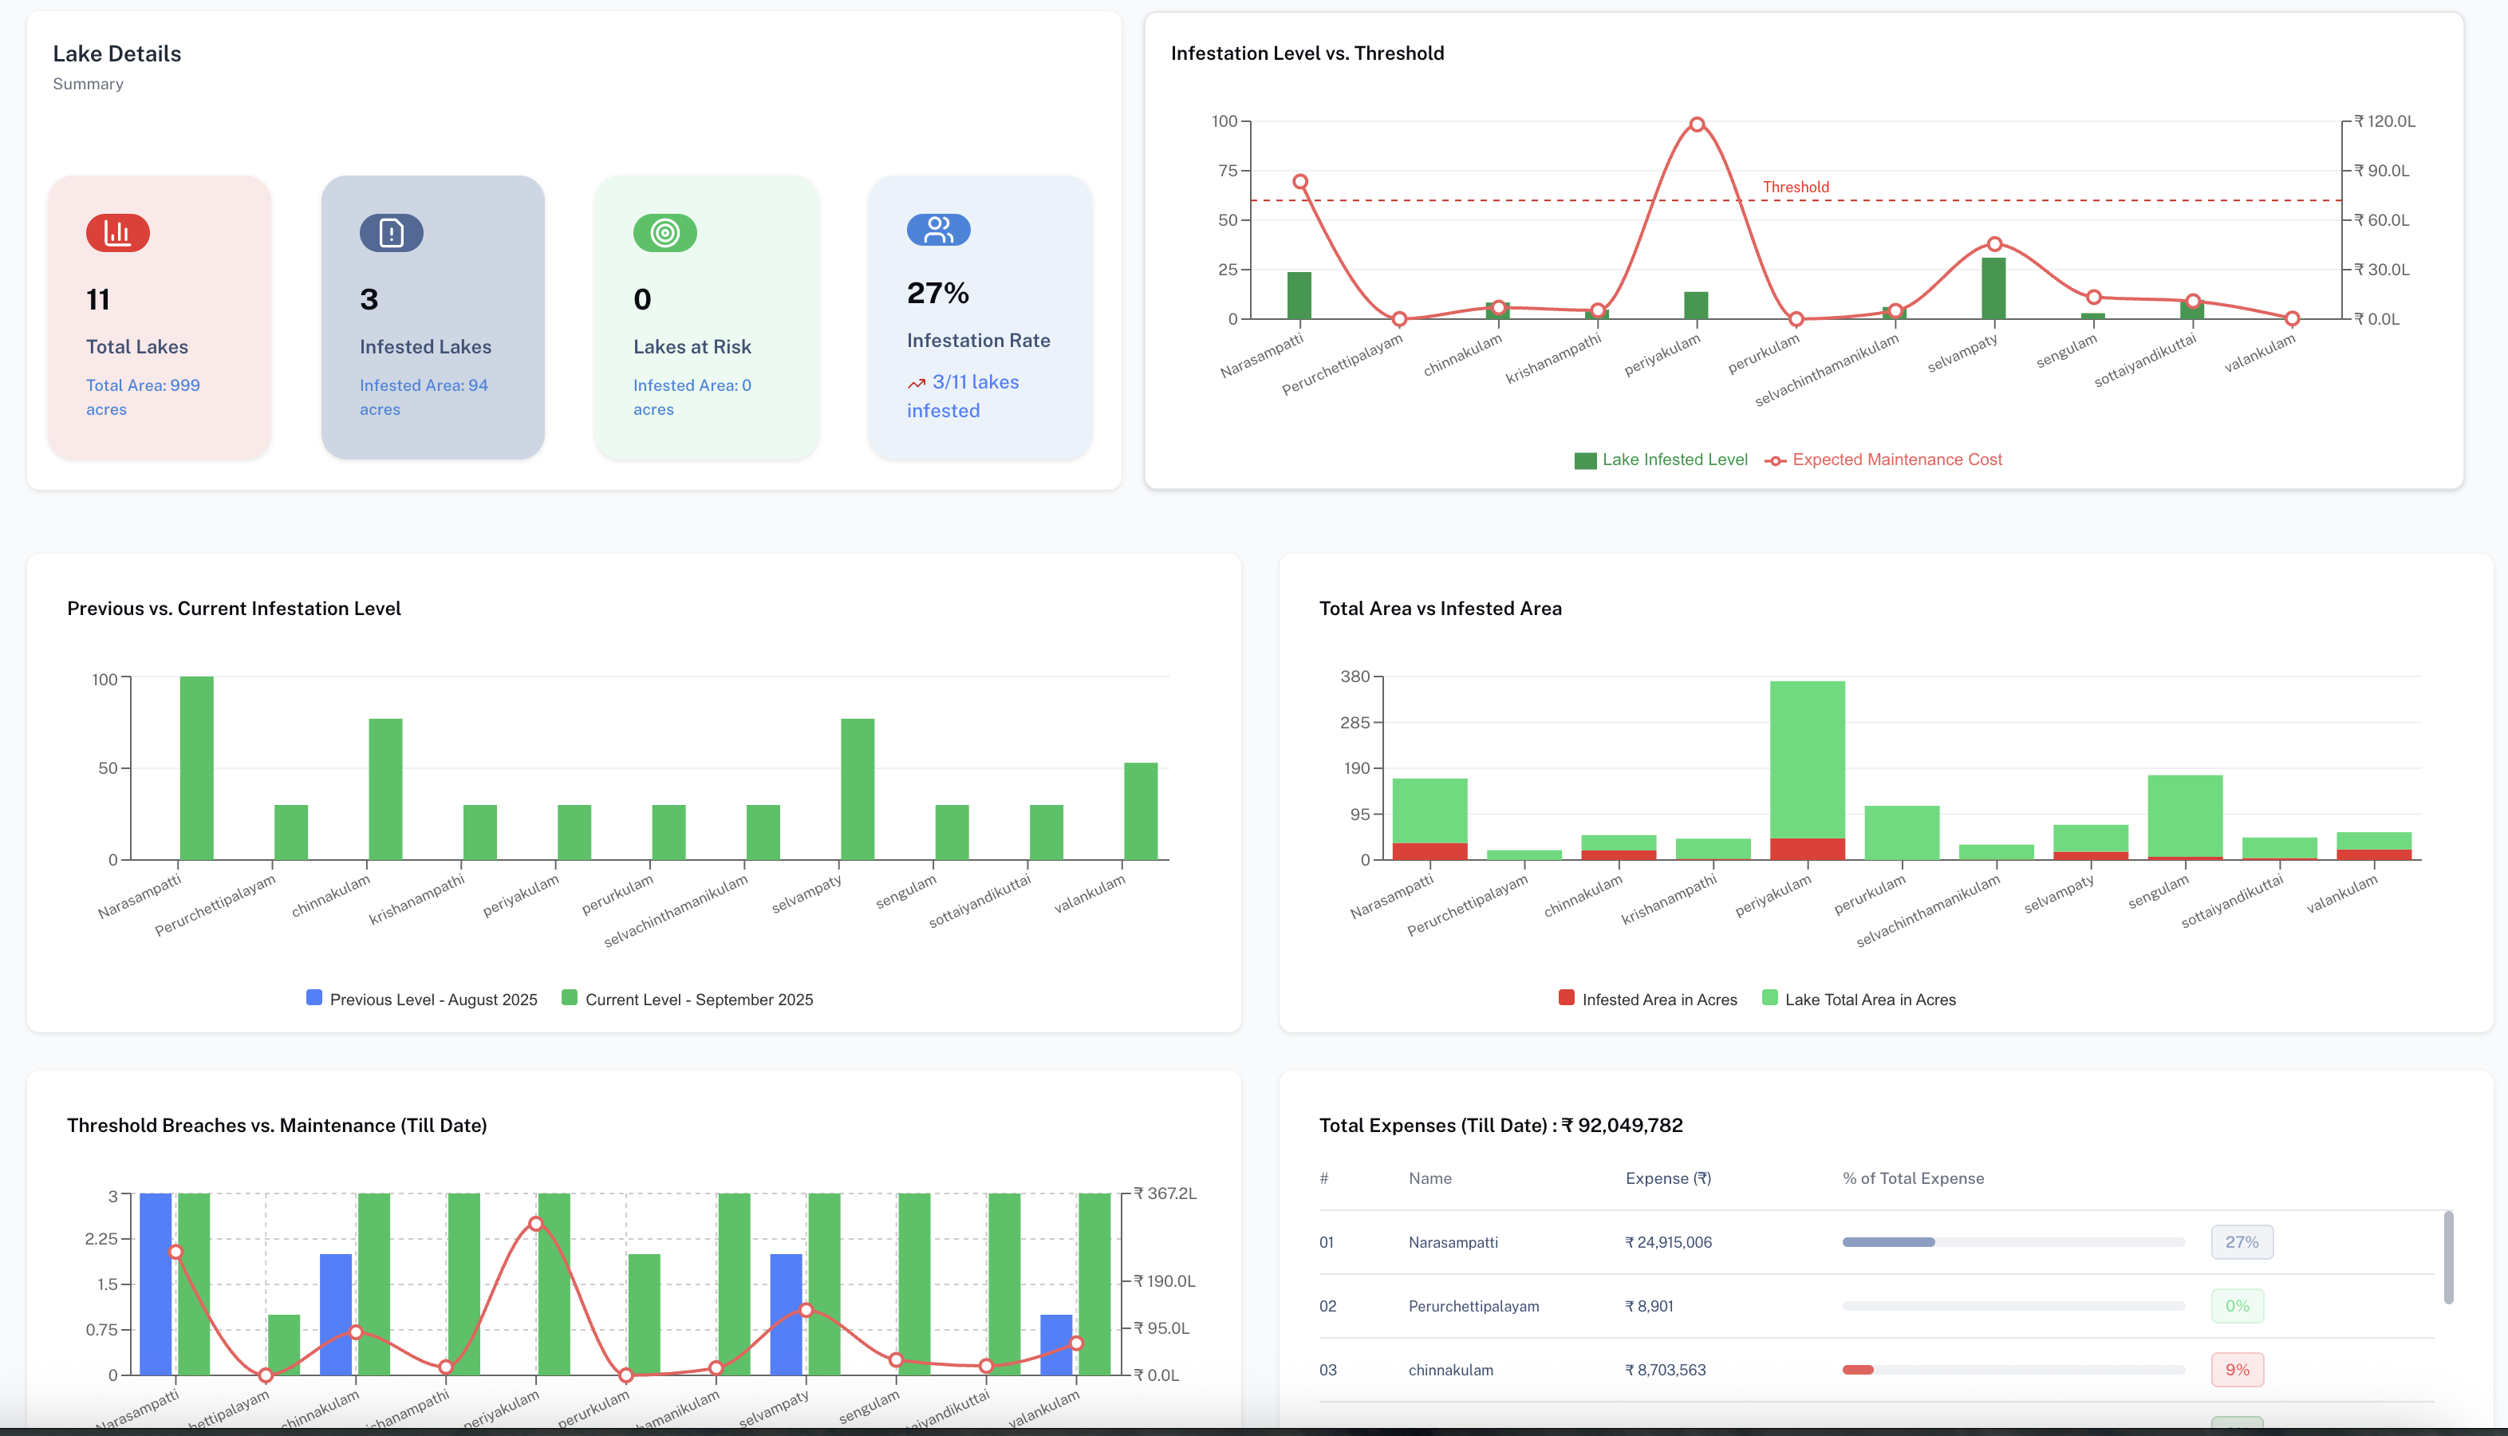
Task: Toggle Infested Area in Acres legend series
Action: coord(1659,999)
